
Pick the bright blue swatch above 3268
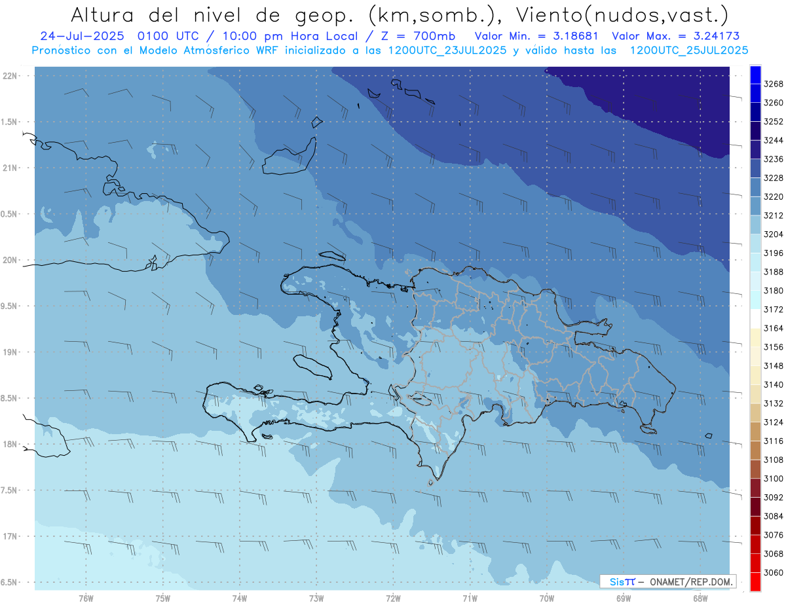pos(755,75)
